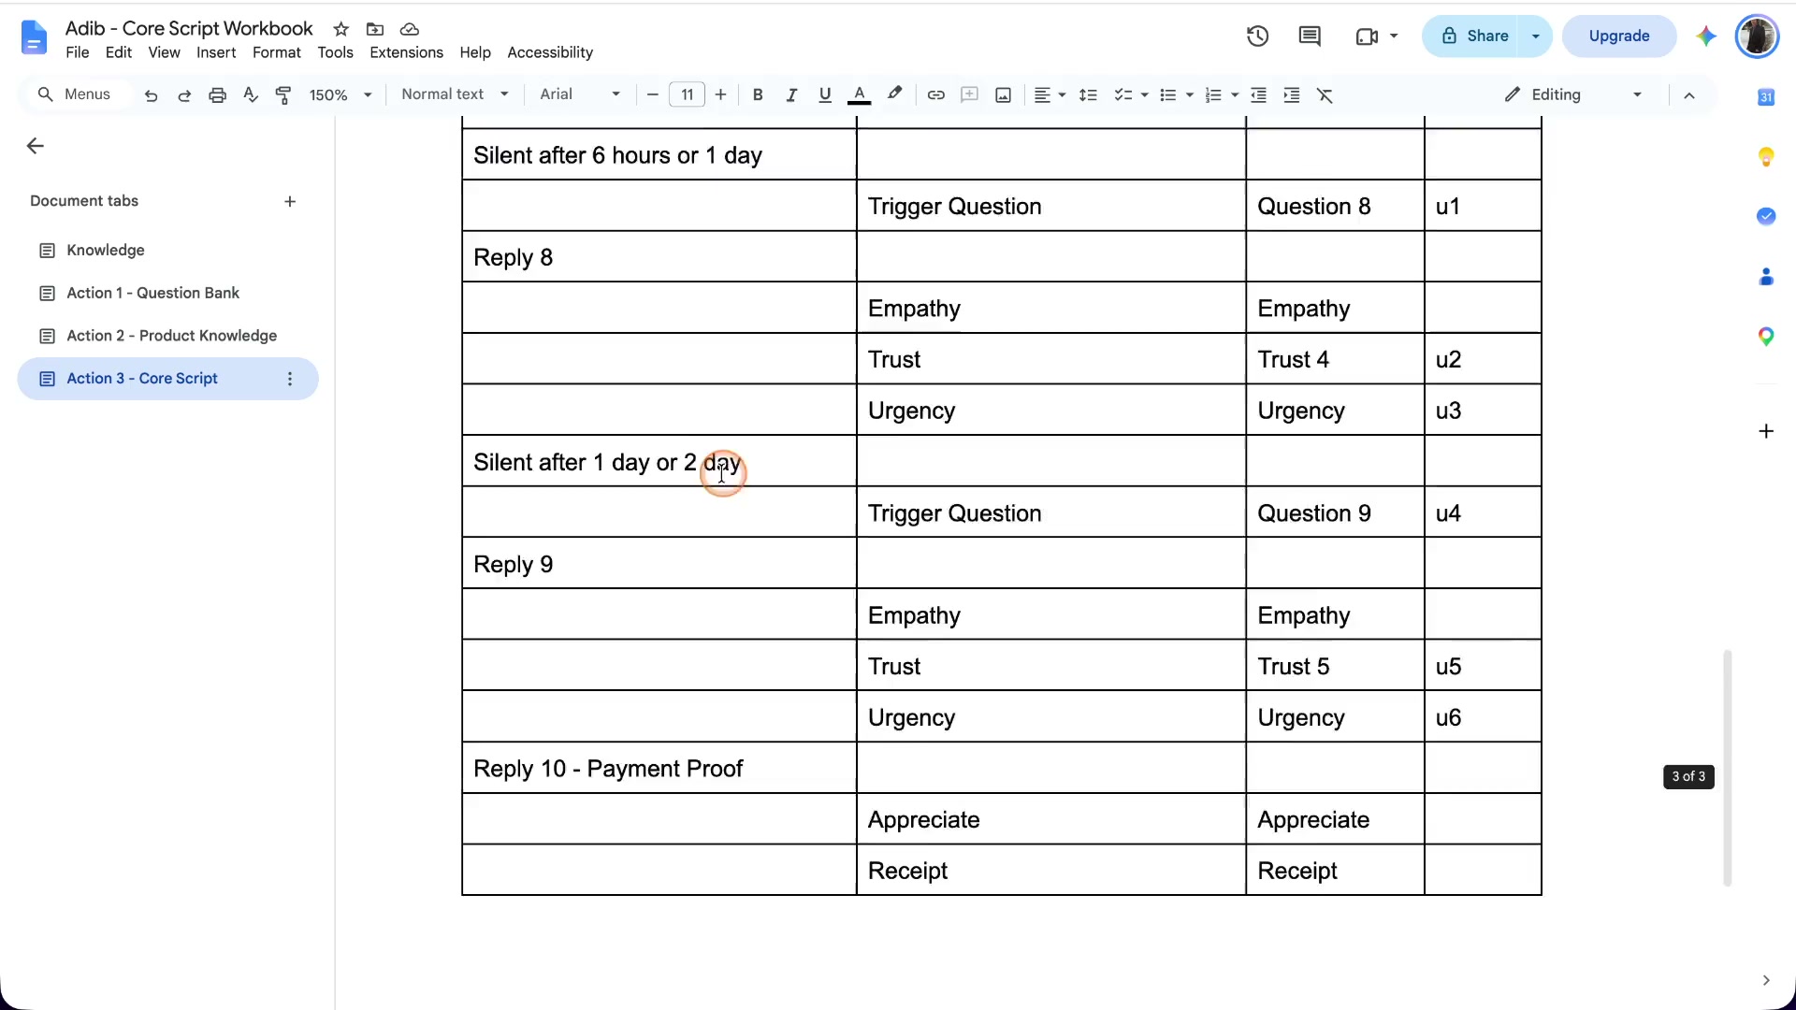Open the comments history icon
The width and height of the screenshot is (1796, 1010).
(x=1310, y=36)
